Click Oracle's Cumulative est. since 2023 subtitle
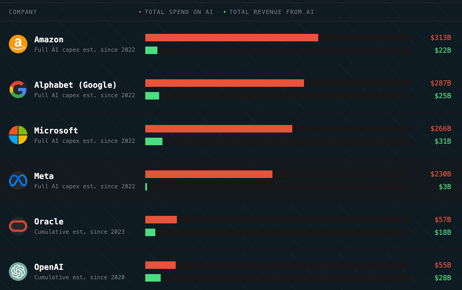Viewport: 462px width, 290px height. 79,232
